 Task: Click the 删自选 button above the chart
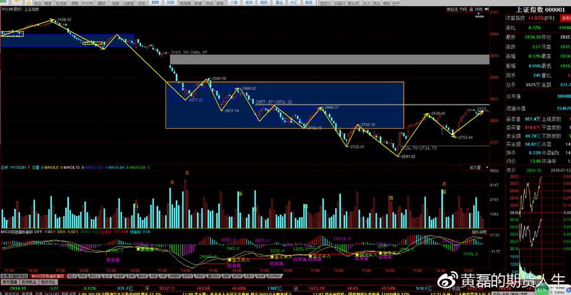[452, 9]
